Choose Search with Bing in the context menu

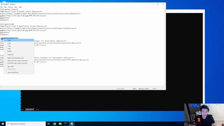click(x=19, y=72)
